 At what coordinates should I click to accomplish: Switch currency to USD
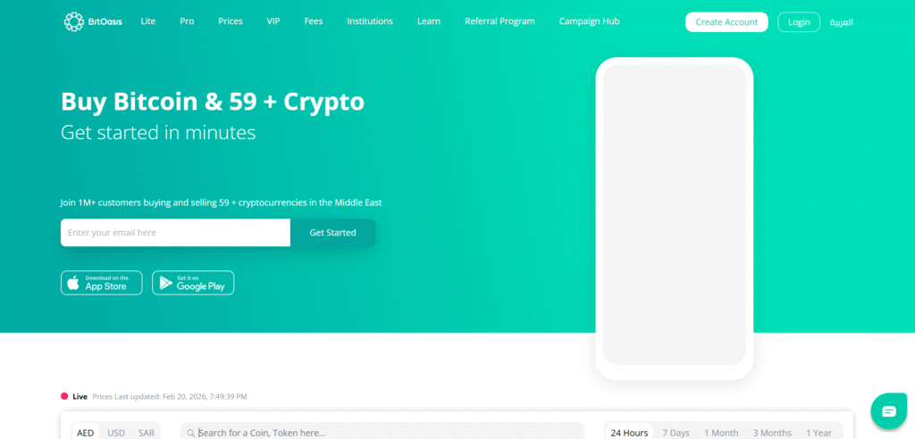(116, 433)
